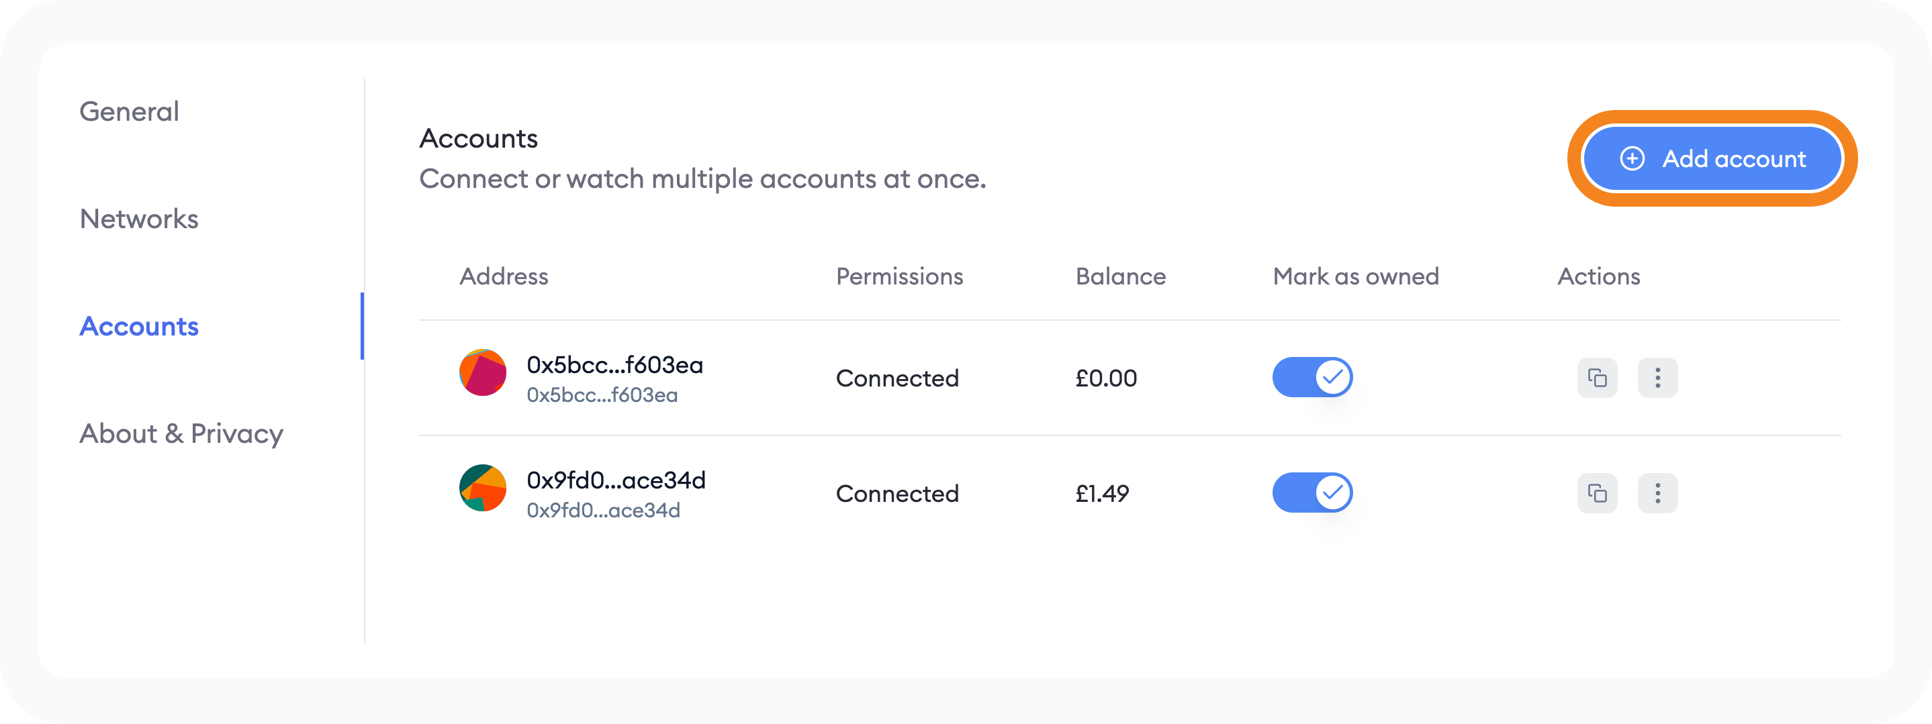Open General settings

point(129,111)
